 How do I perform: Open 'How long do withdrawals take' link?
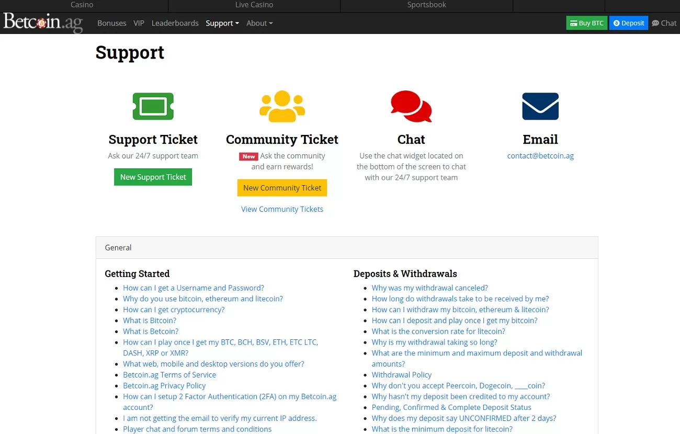[x=460, y=299]
